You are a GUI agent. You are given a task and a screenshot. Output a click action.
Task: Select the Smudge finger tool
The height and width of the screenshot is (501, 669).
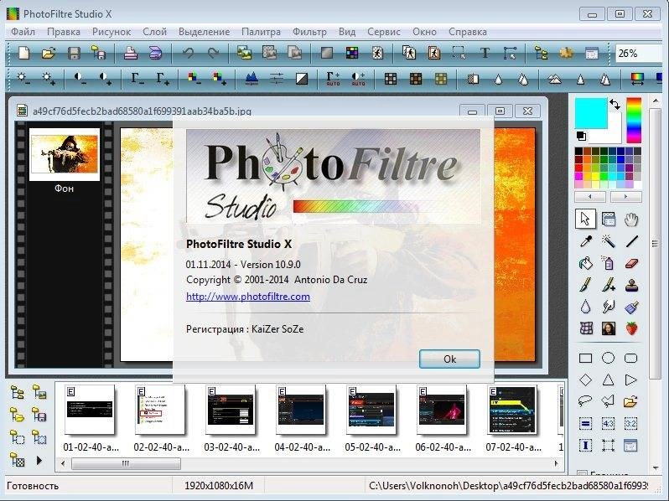pos(609,307)
